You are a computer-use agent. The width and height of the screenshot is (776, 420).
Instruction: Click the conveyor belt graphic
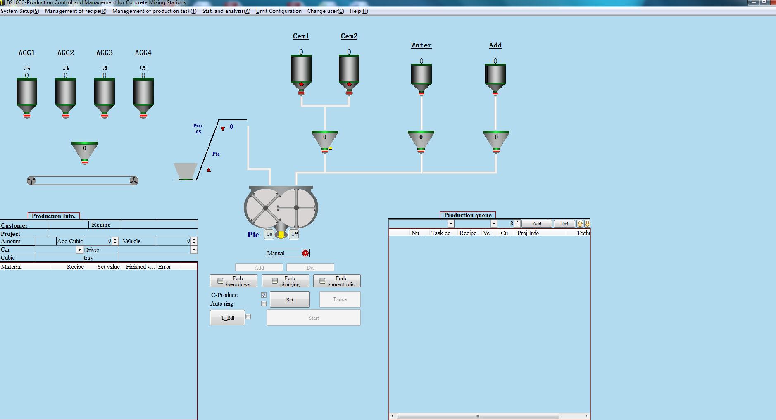coord(83,180)
